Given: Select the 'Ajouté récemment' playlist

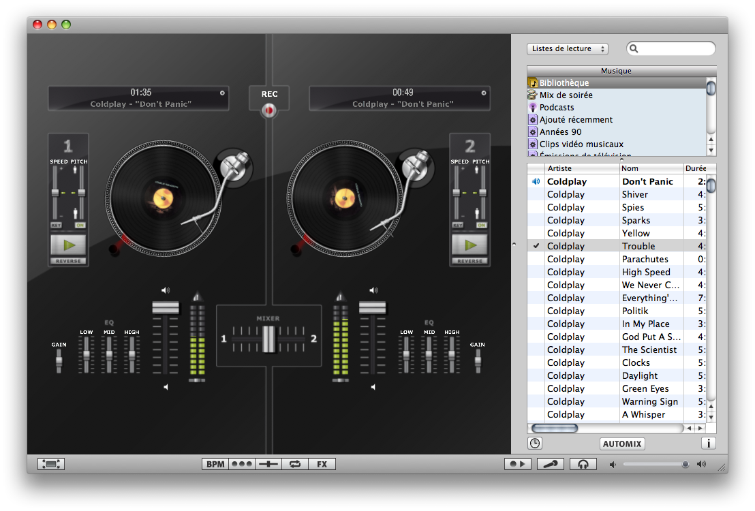Looking at the screenshot, I should (x=616, y=119).
